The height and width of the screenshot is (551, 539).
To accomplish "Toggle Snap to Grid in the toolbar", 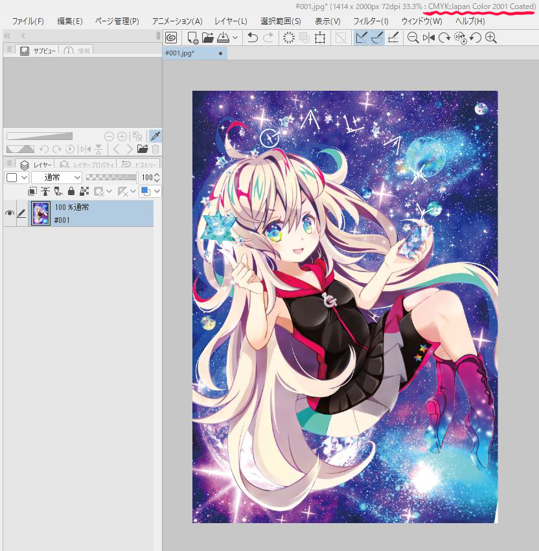I will pyautogui.click(x=393, y=38).
